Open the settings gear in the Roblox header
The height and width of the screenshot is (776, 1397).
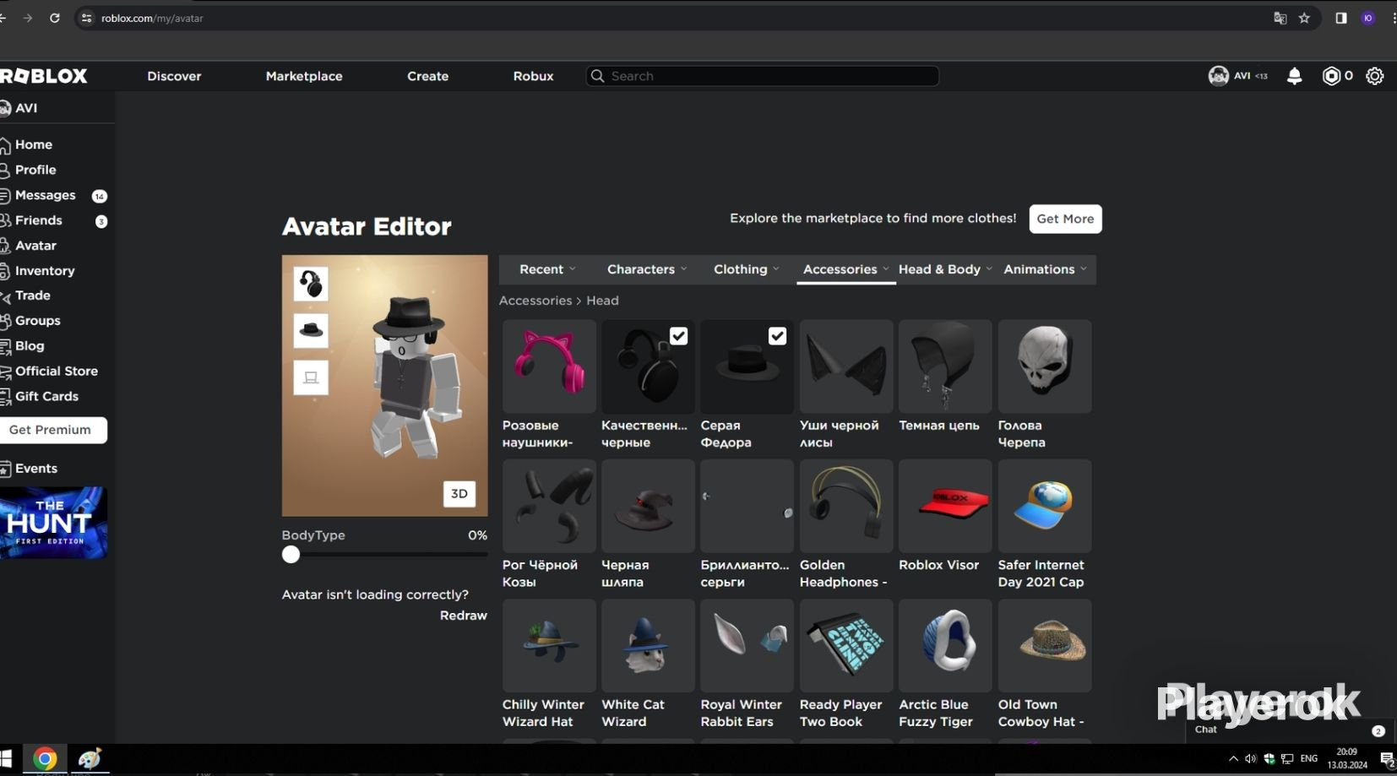coord(1375,76)
